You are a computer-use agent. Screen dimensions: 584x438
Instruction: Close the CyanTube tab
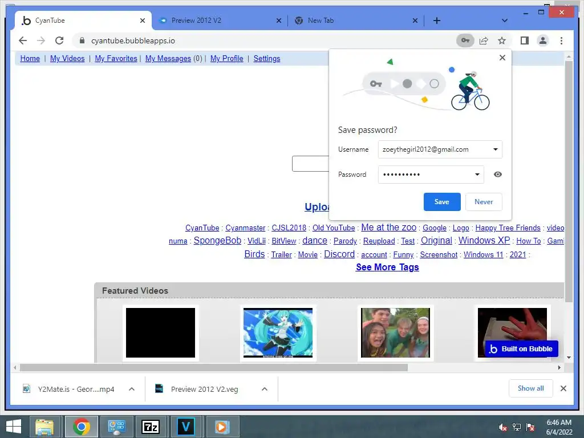click(142, 21)
